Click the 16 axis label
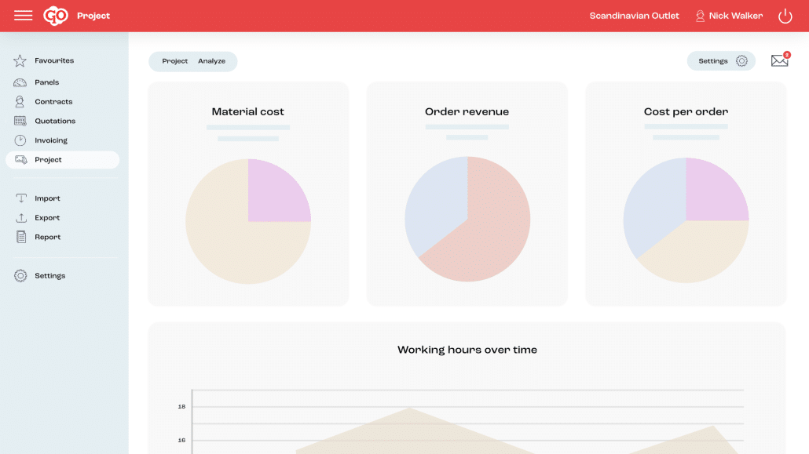The image size is (809, 454). pyautogui.click(x=181, y=440)
